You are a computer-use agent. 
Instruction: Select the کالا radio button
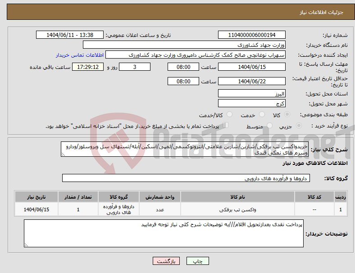[x=287, y=114]
